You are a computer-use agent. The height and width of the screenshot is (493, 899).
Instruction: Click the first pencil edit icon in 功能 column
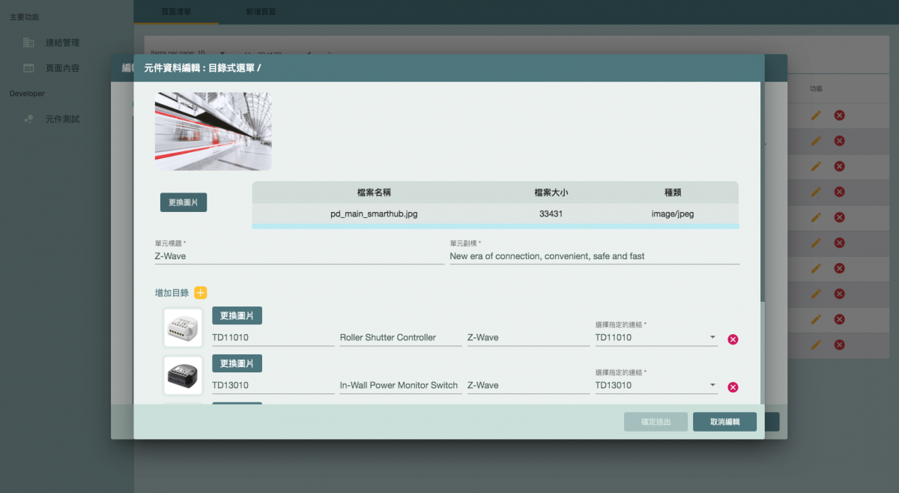[816, 115]
